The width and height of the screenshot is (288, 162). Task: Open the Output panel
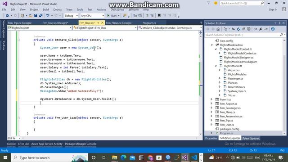[11, 144]
